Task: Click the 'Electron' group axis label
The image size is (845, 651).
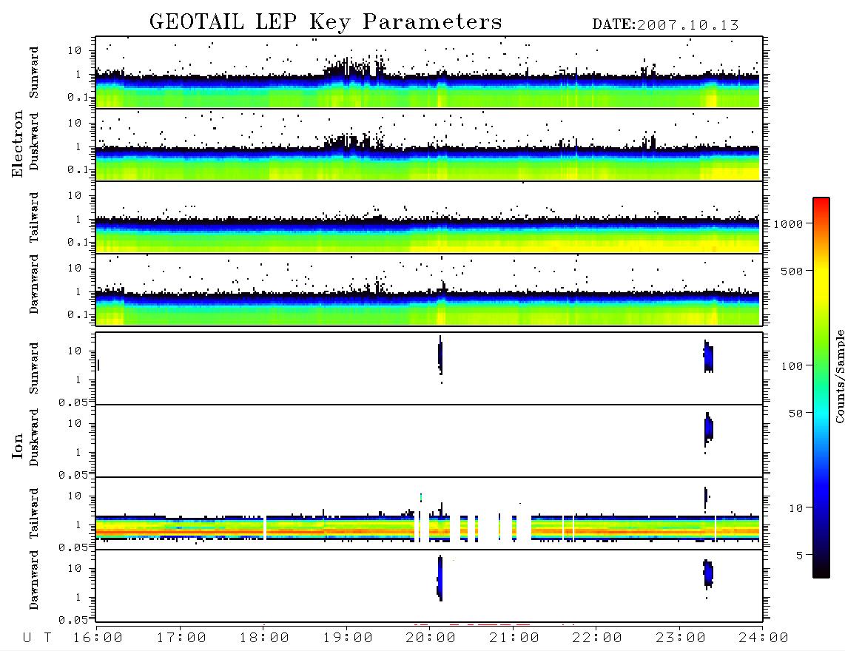Action: pos(17,144)
